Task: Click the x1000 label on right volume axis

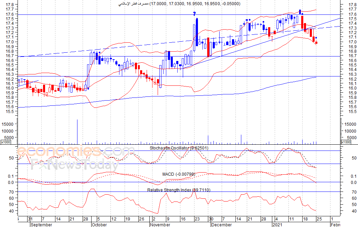Action: coord(346,142)
